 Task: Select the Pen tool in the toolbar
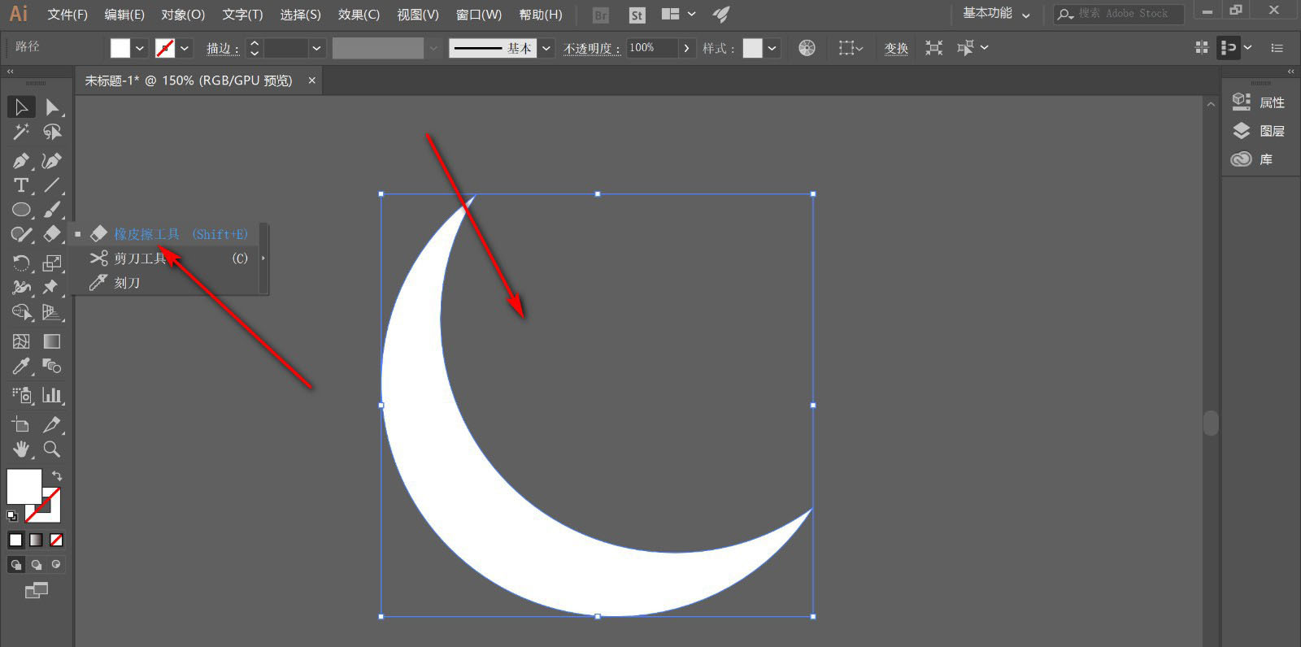(21, 161)
